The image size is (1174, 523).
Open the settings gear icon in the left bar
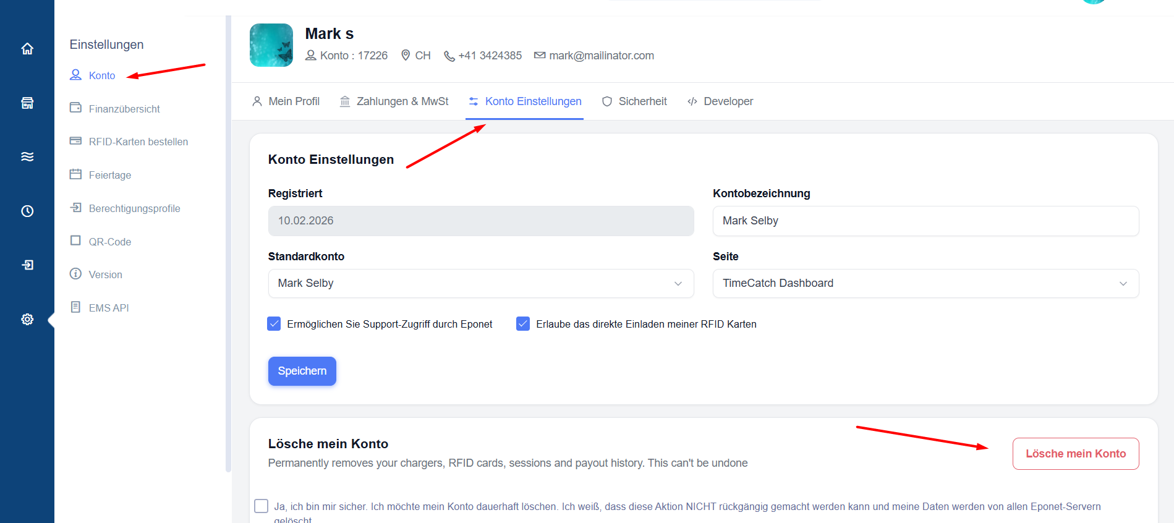pyautogui.click(x=27, y=319)
